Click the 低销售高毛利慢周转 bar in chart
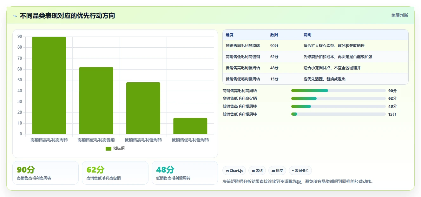The width and height of the screenshot is (421, 197). (x=143, y=108)
